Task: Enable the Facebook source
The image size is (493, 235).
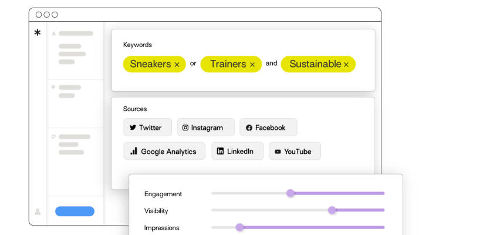Action: coord(268,127)
